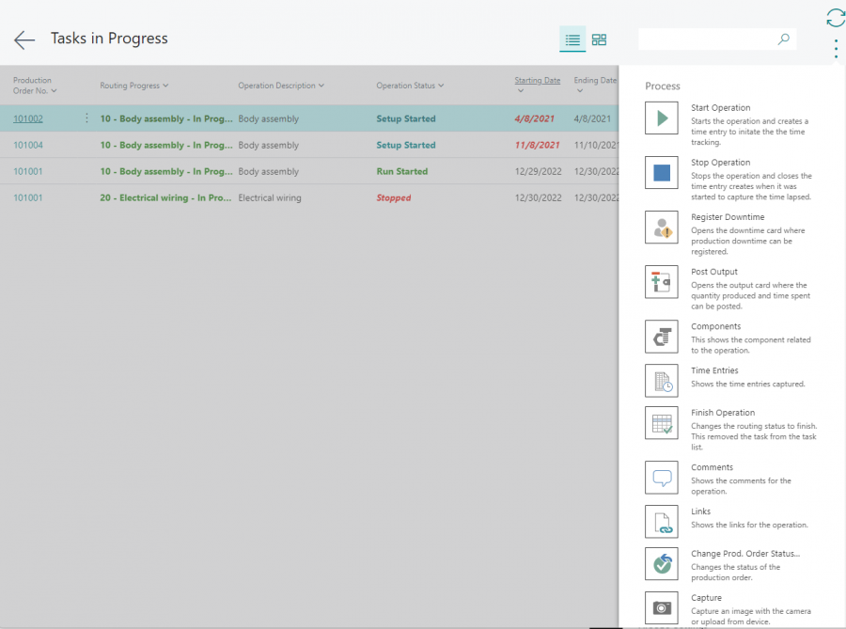Click starting date 11/8/2021
This screenshot has height=629, width=846.
tap(537, 145)
